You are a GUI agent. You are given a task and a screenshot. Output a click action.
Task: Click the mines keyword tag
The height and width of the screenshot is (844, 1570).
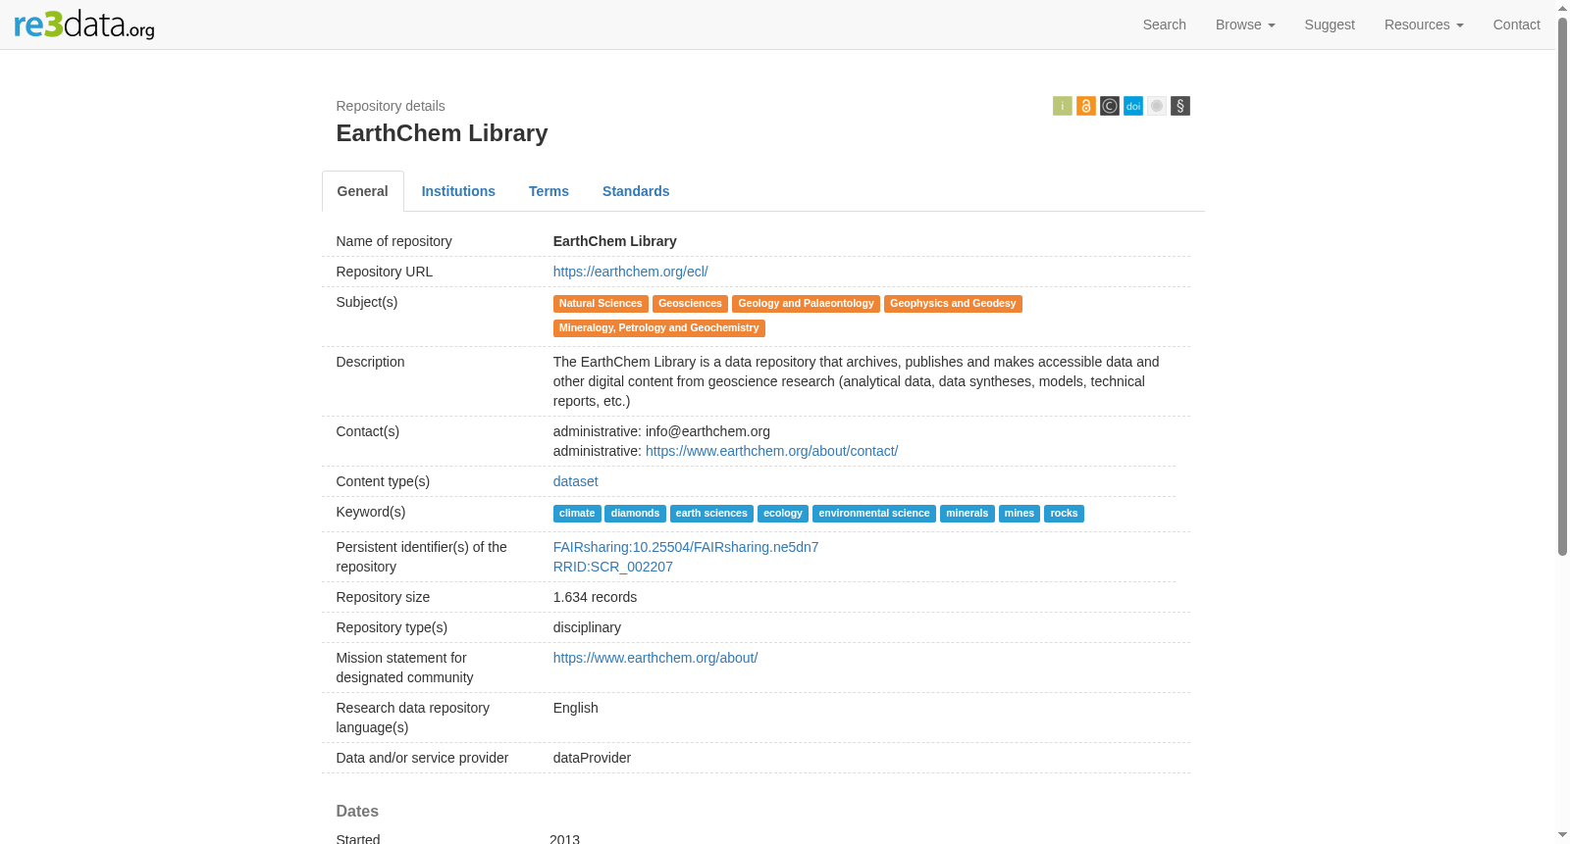[x=1020, y=514]
